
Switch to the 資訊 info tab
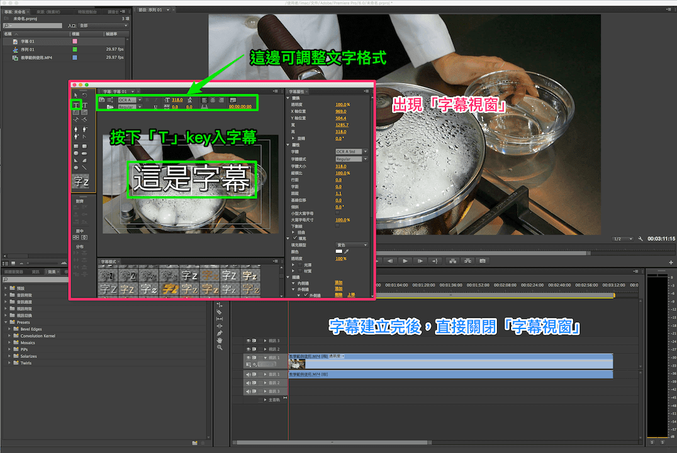35,272
